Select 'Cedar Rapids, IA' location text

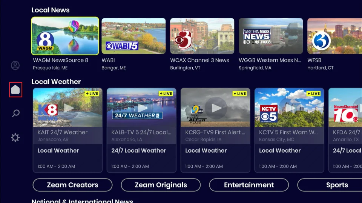[x=203, y=139]
